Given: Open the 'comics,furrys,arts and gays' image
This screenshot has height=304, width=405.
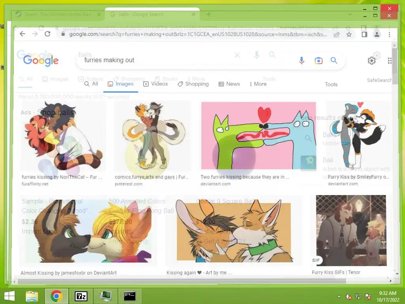Looking at the screenshot, I should click(153, 136).
